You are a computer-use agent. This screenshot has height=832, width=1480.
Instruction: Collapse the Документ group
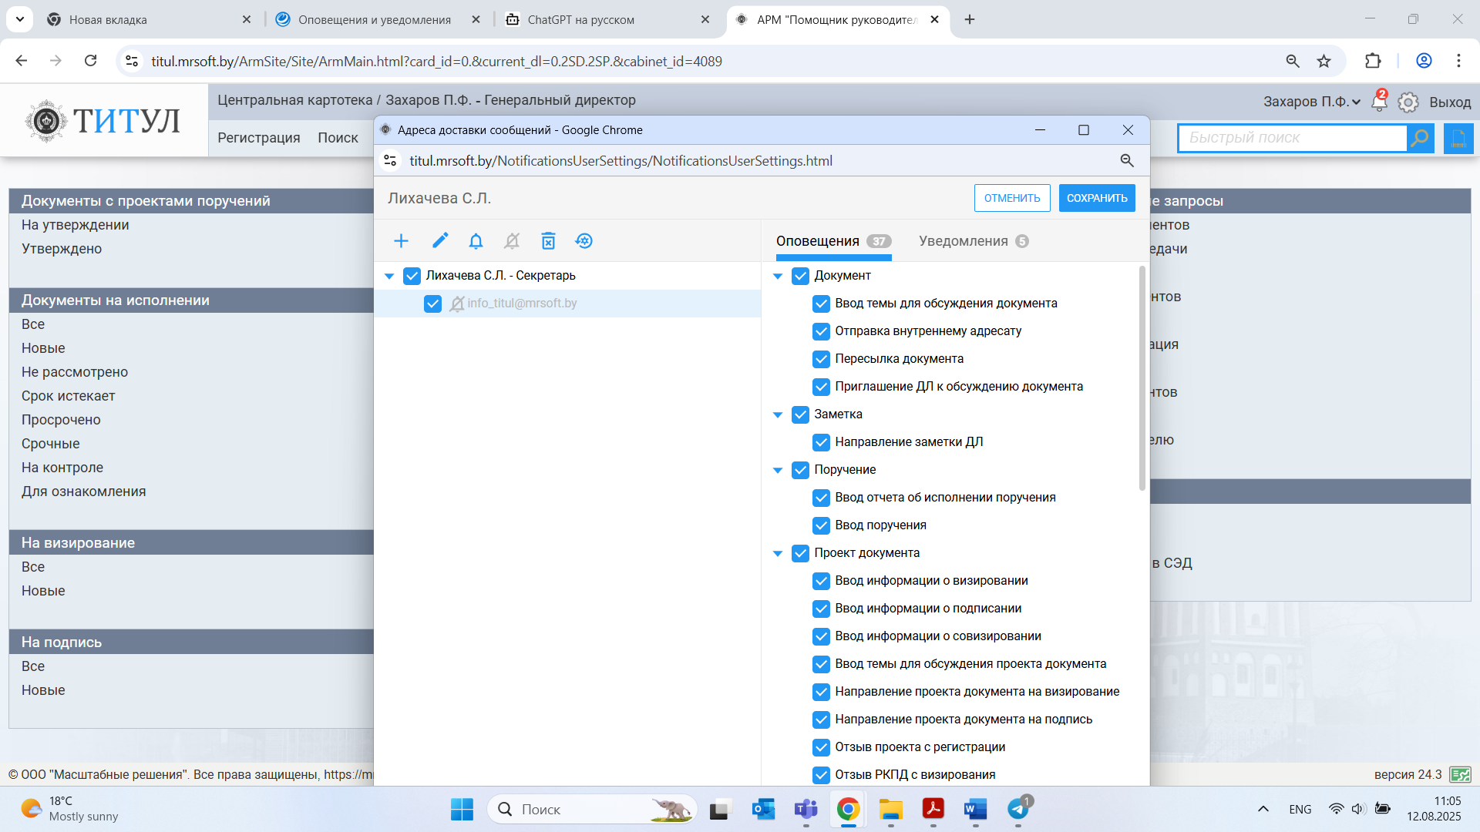(x=778, y=276)
